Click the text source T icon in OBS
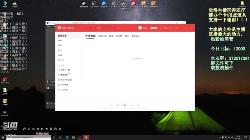 click(47, 82)
